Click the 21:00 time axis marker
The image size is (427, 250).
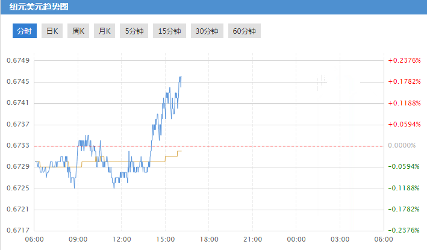click(x=253, y=239)
